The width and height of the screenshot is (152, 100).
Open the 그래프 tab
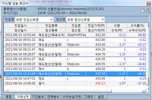click(89, 97)
